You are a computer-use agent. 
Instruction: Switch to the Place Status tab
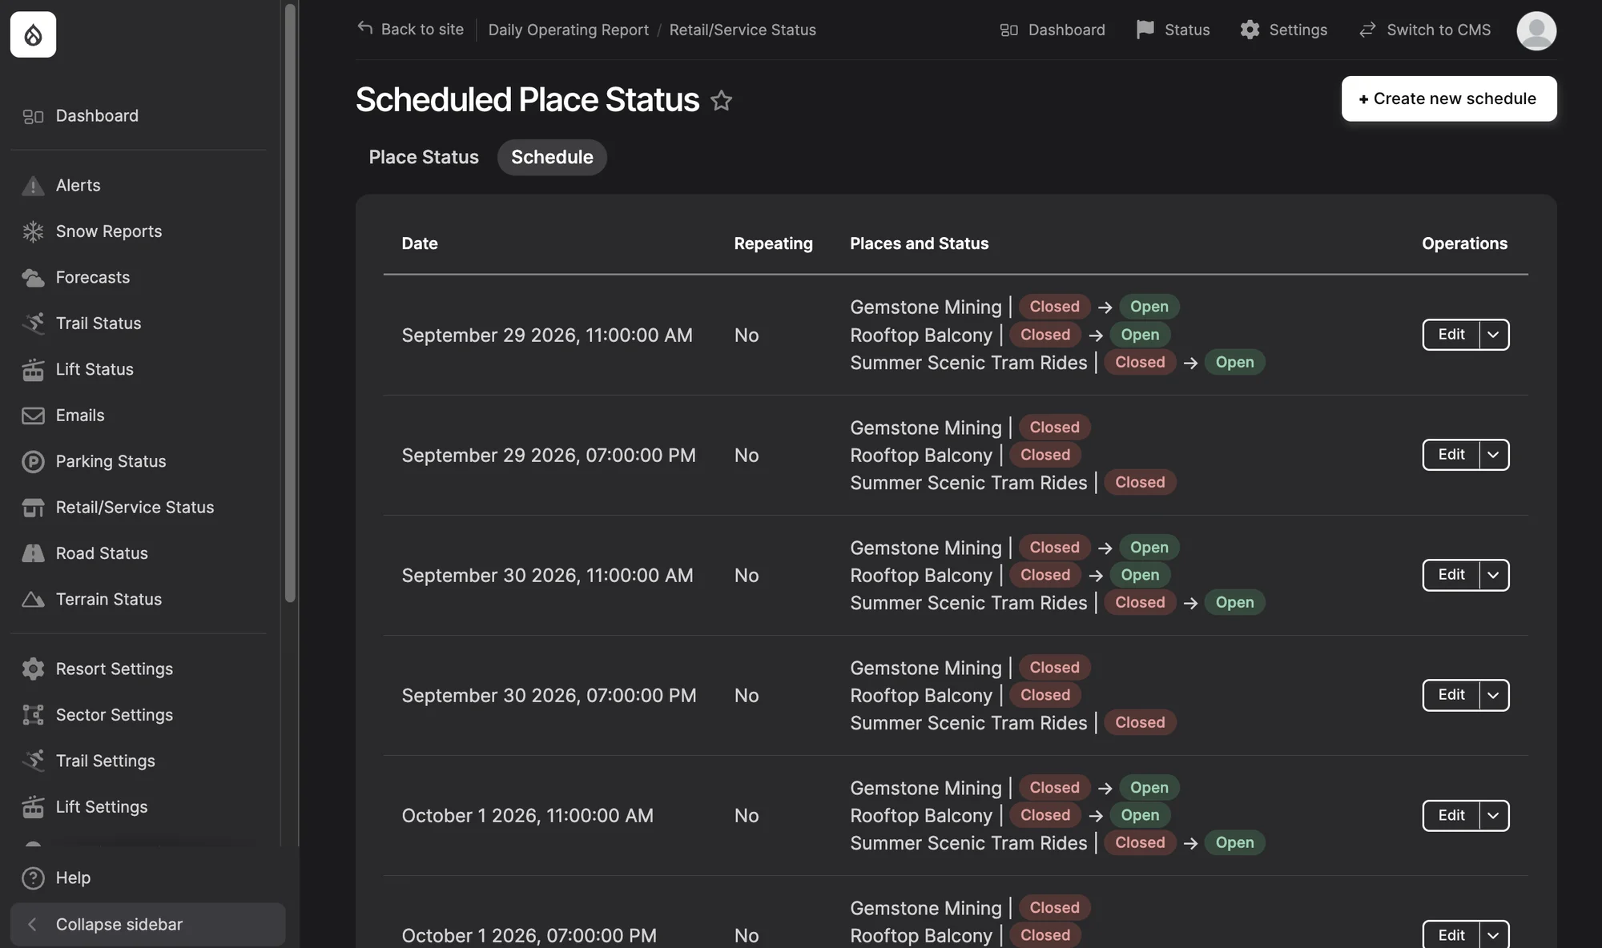[424, 157]
